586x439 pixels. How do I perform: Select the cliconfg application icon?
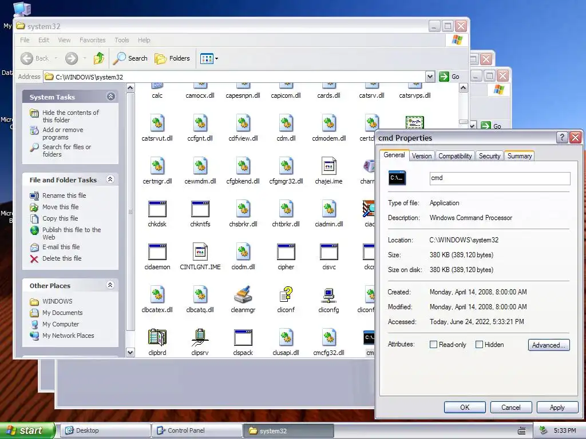click(329, 294)
